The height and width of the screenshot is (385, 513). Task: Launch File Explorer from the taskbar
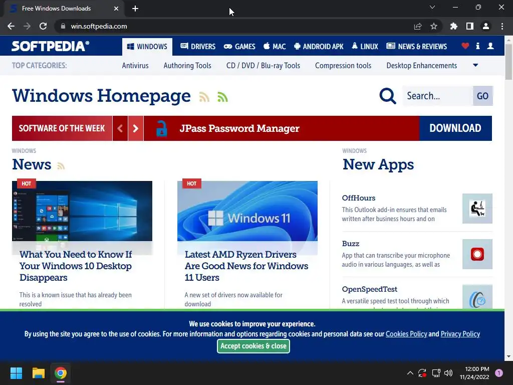pyautogui.click(x=38, y=373)
